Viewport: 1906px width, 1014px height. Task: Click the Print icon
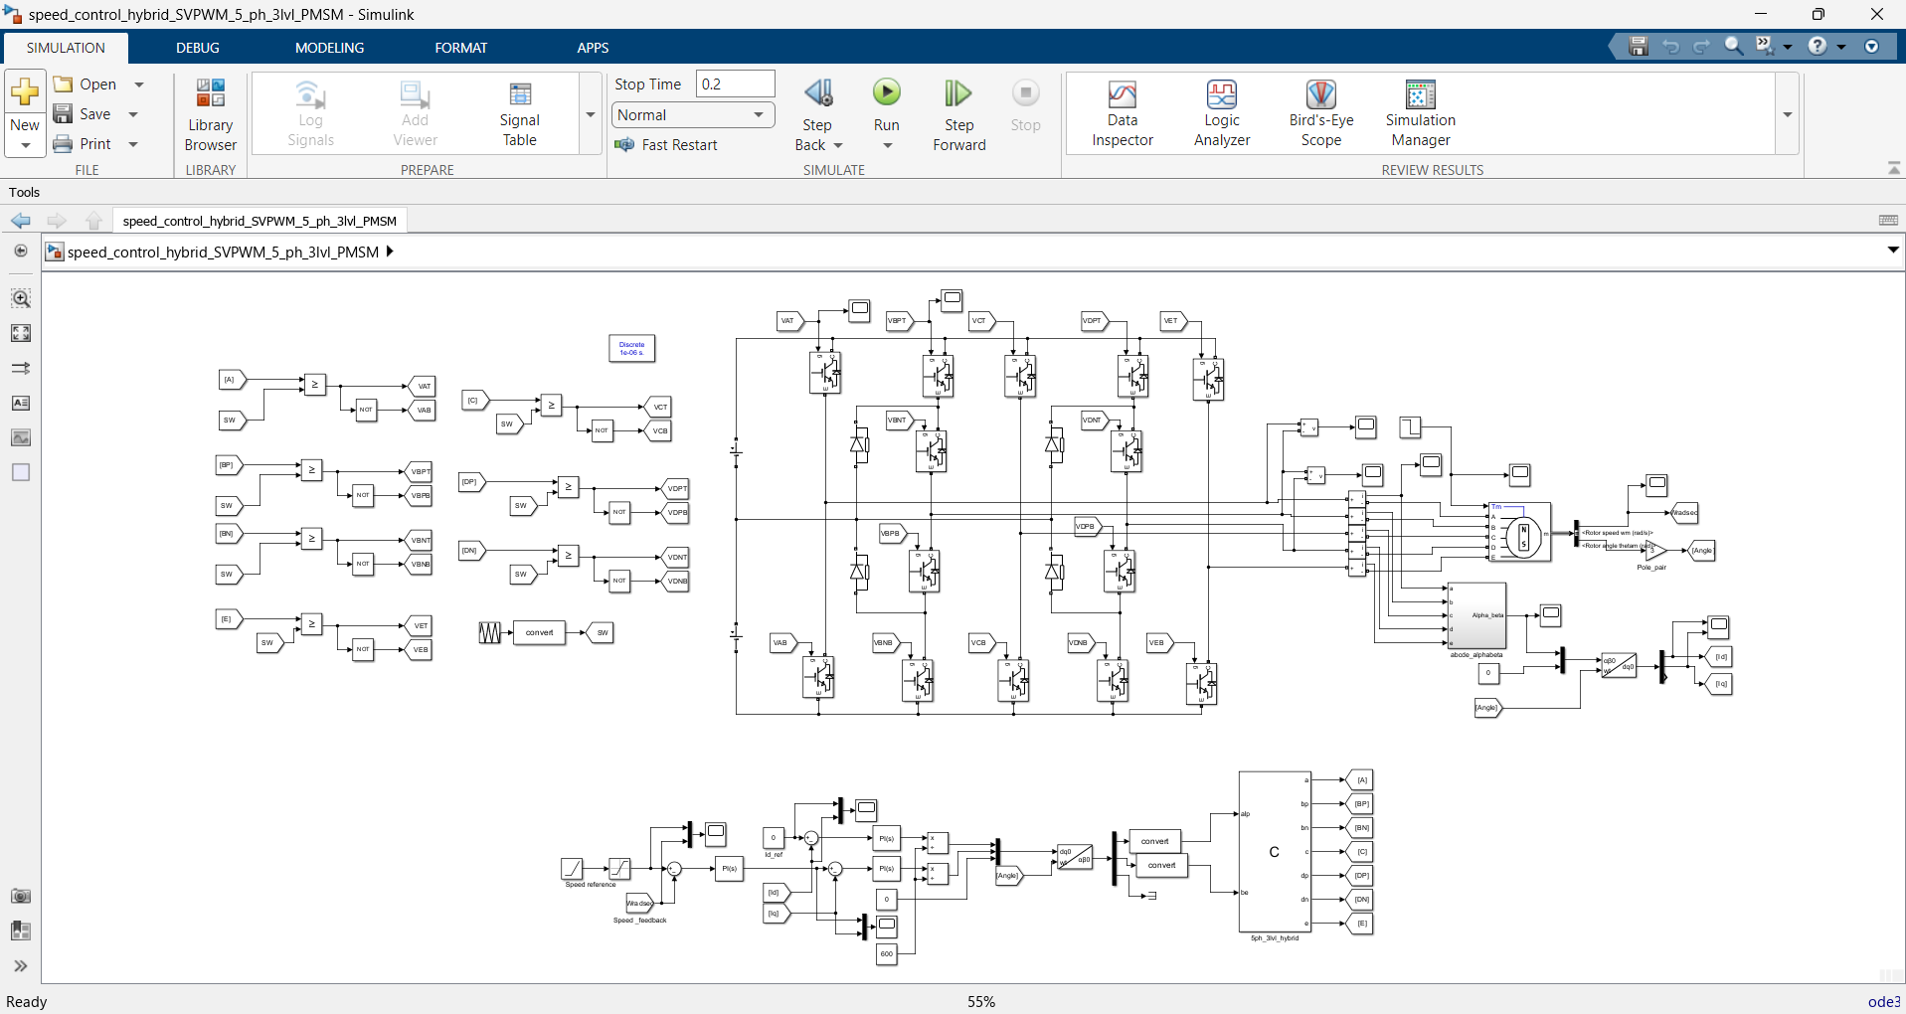tap(63, 144)
